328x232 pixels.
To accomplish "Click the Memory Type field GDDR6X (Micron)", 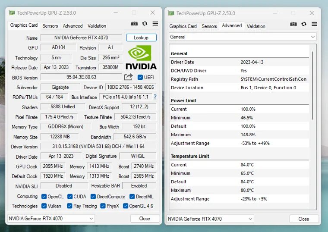I will point(66,127).
